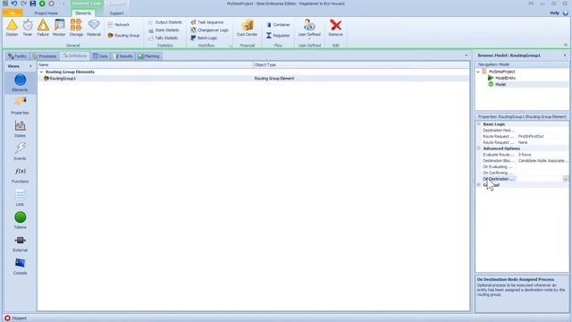
Task: Open the orange File menu tab
Action: 13,13
